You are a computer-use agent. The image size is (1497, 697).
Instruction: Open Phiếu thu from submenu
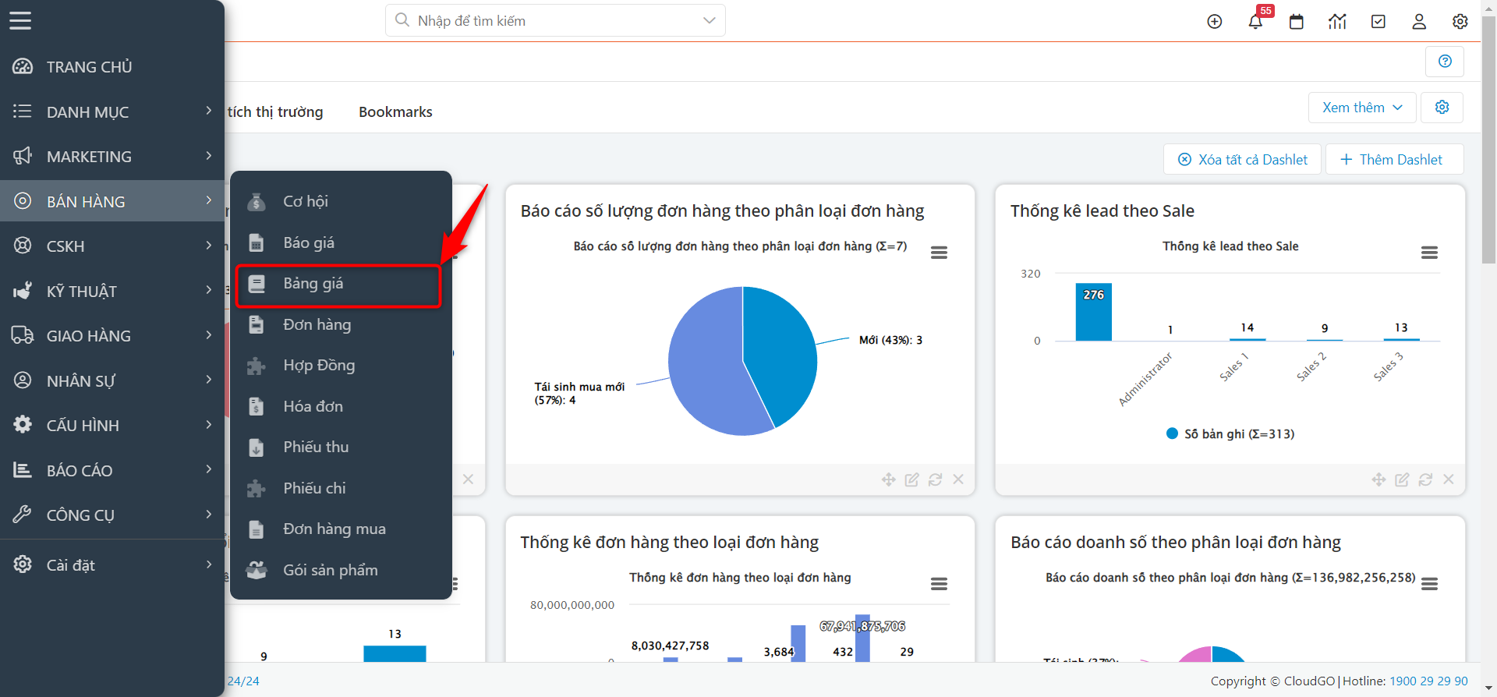click(341, 447)
